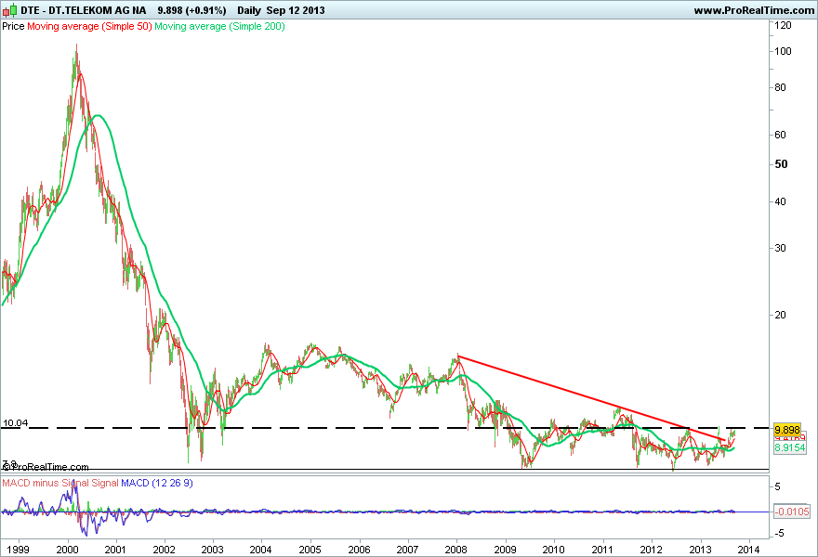This screenshot has height=557, width=818.
Task: Click the candlestick icon beside the DTE title
Action: click(9, 10)
